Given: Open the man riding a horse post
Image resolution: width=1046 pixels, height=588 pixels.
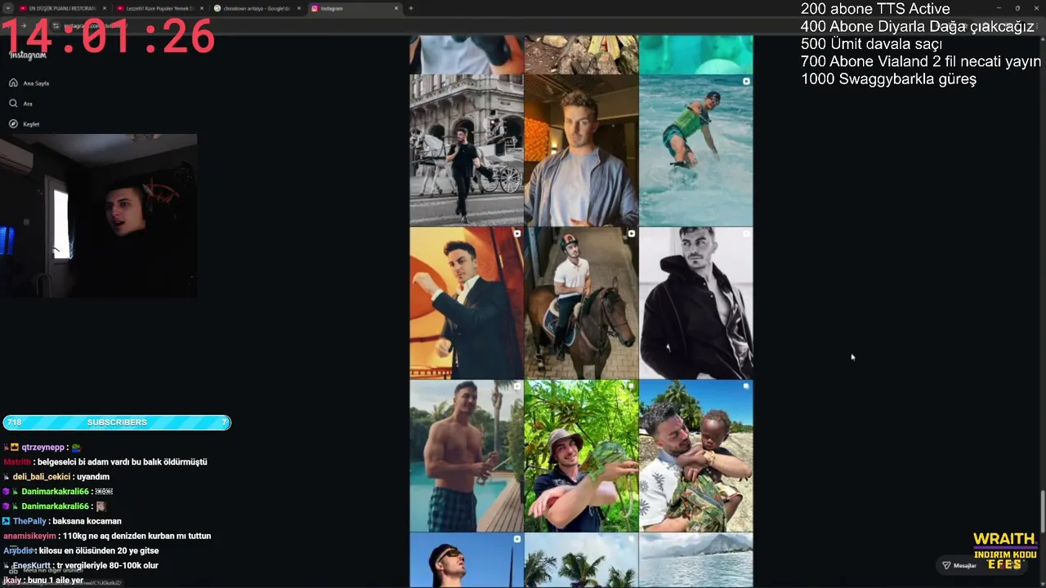Looking at the screenshot, I should point(581,303).
